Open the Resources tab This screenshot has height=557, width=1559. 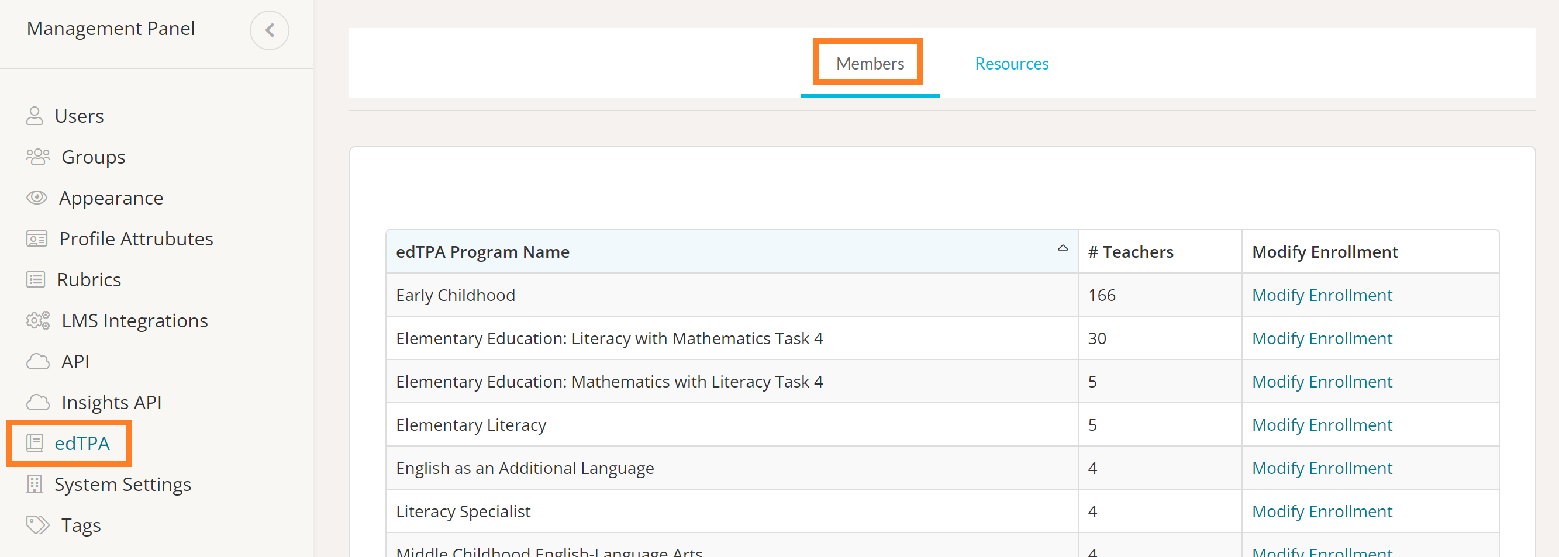(1011, 64)
